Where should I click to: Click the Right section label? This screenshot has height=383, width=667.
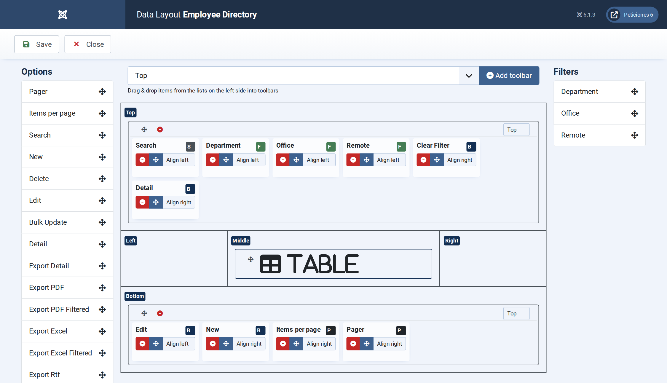point(451,241)
